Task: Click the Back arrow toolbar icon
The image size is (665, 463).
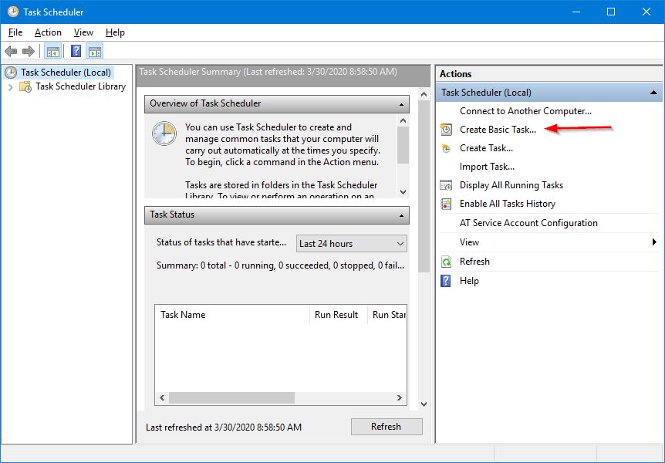Action: pos(11,52)
